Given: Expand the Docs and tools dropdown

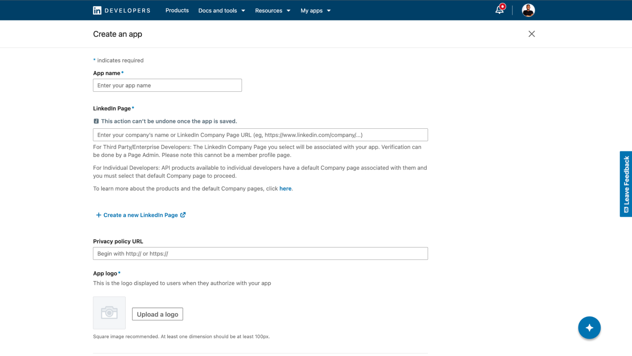Looking at the screenshot, I should coord(222,10).
